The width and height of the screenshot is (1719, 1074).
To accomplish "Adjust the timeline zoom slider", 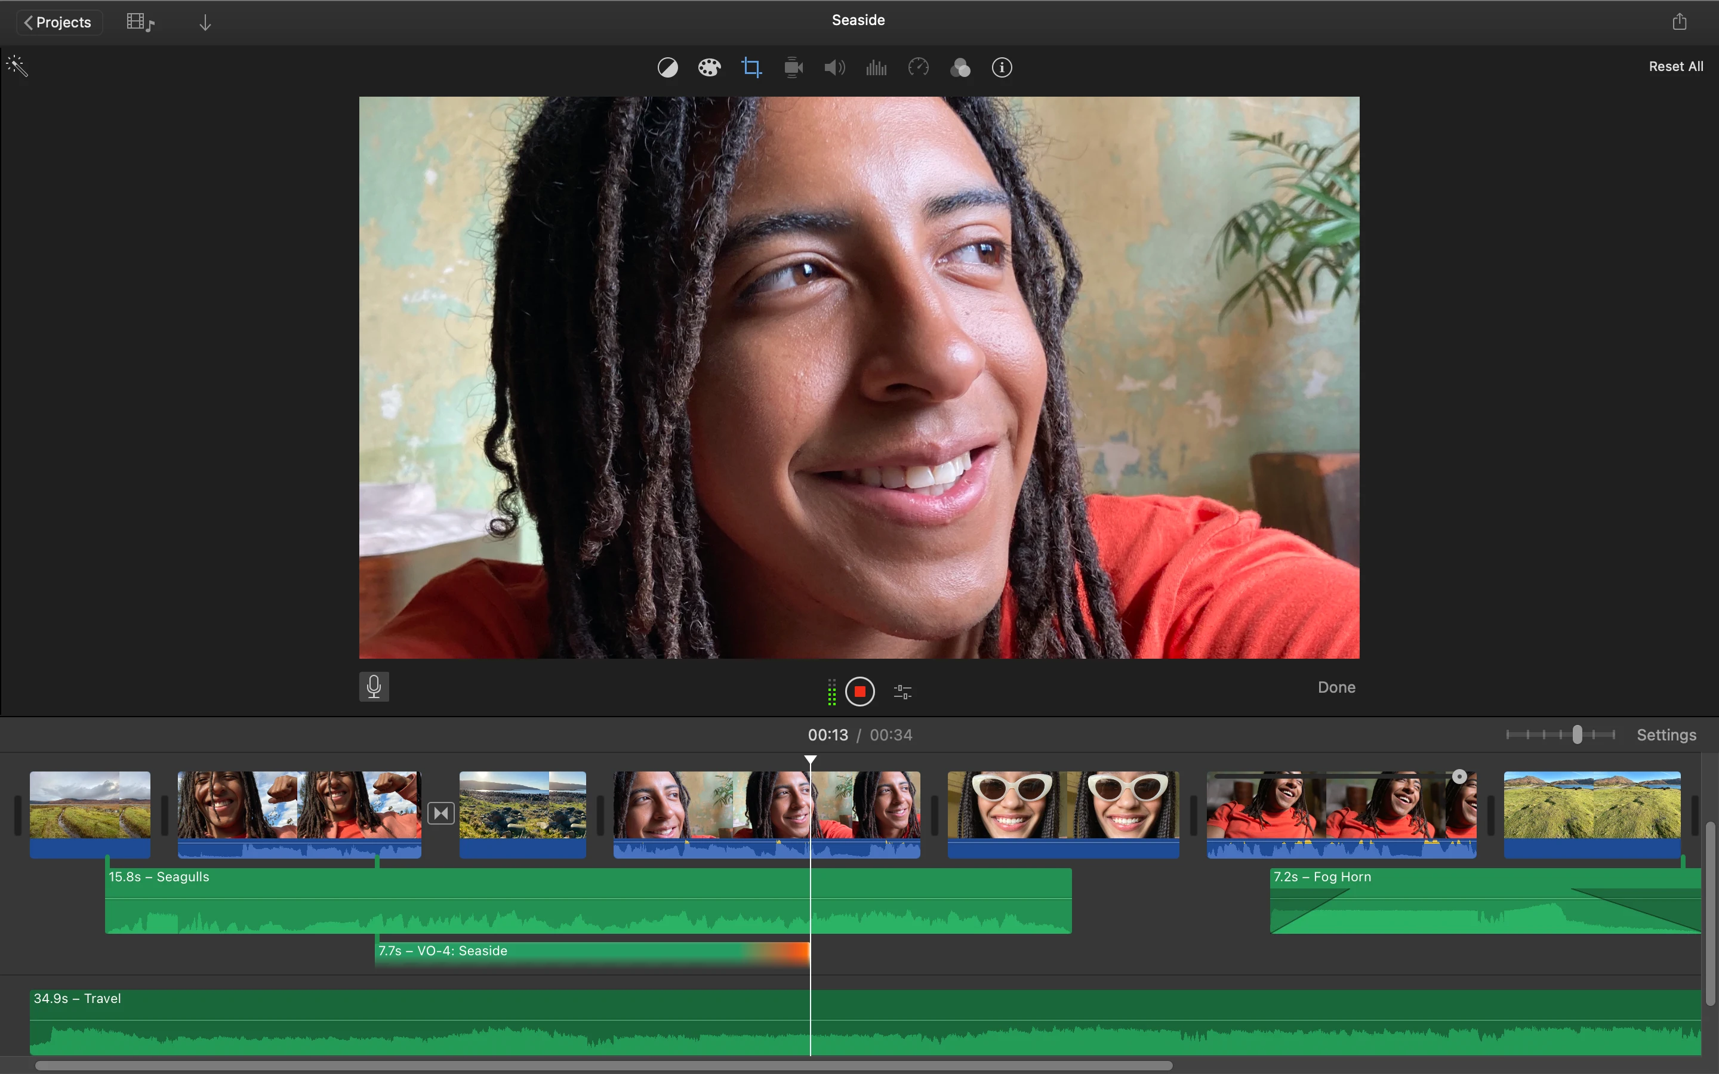I will 1577,734.
